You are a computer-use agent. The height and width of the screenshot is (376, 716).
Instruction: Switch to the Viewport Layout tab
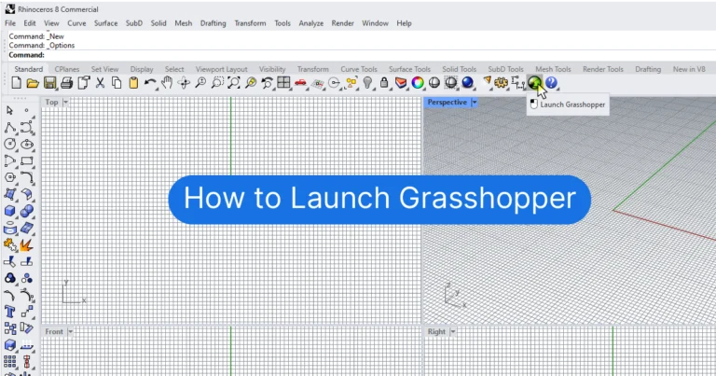coord(222,69)
